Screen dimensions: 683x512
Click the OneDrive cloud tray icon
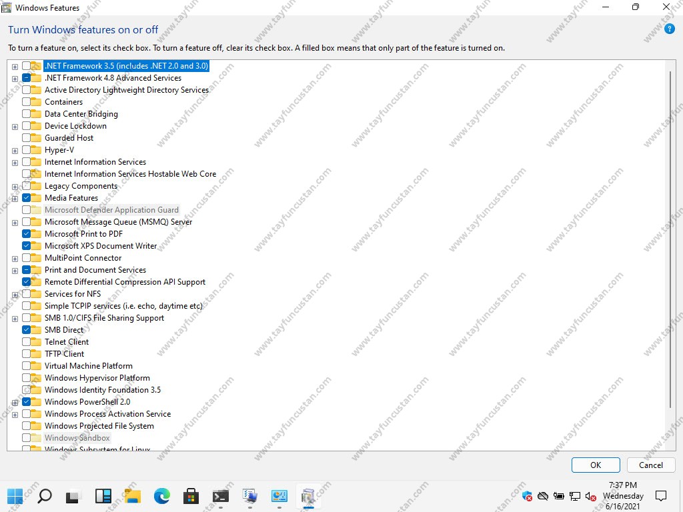[x=543, y=496]
